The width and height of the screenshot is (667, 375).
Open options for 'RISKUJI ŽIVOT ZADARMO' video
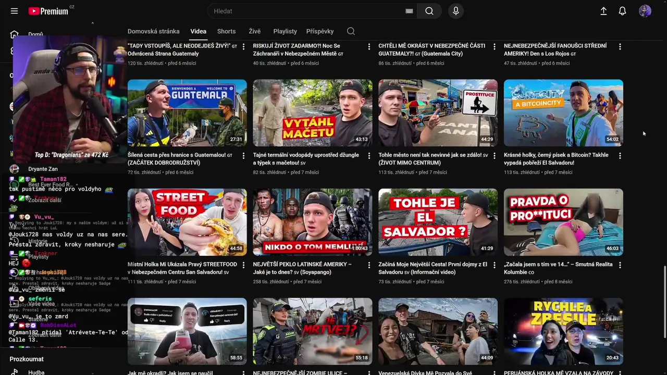[x=369, y=47]
